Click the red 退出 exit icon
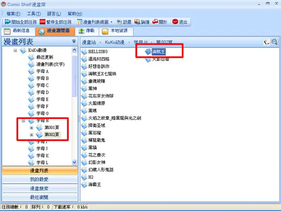This screenshot has width=281, height=211. pos(175,22)
